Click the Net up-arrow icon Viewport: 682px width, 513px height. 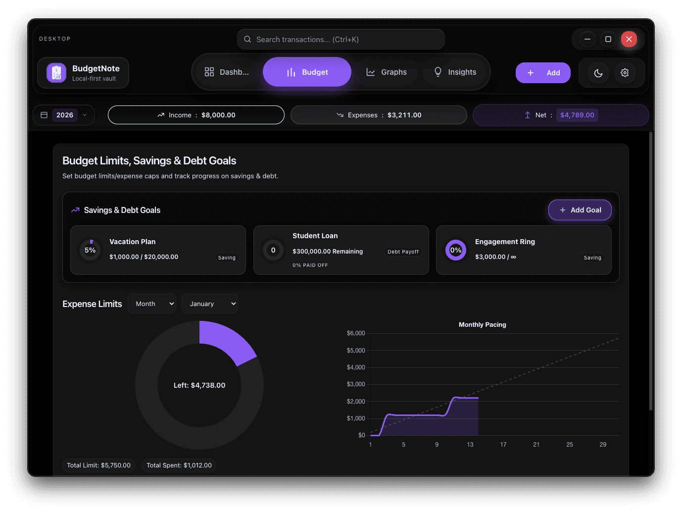pyautogui.click(x=527, y=114)
